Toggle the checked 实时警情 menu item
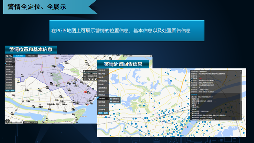 [x=102, y=98]
